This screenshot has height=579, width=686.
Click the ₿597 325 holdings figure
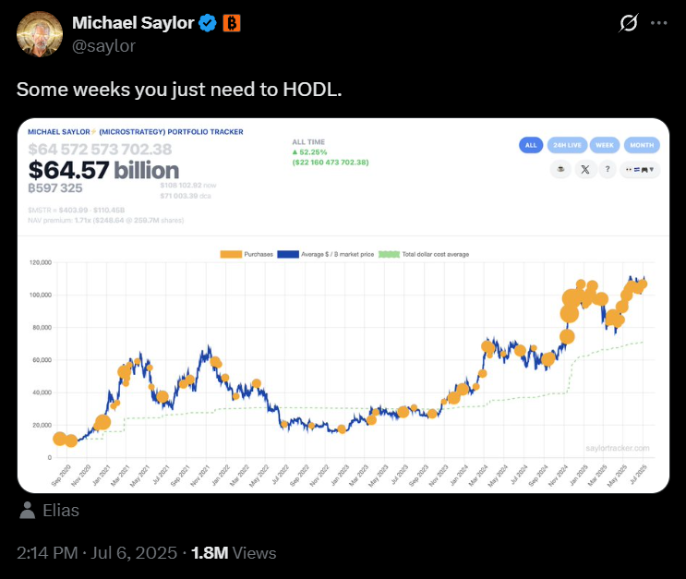pyautogui.click(x=55, y=188)
